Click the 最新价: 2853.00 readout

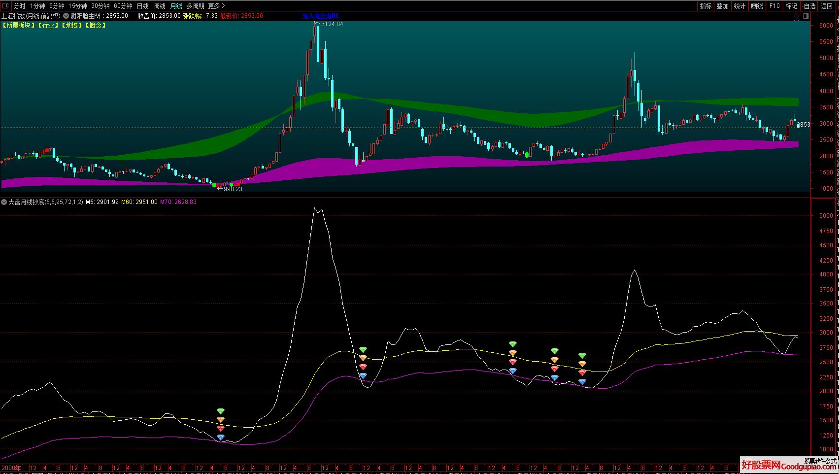point(241,16)
